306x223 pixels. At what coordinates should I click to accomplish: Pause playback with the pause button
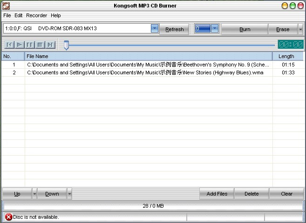click(30, 45)
